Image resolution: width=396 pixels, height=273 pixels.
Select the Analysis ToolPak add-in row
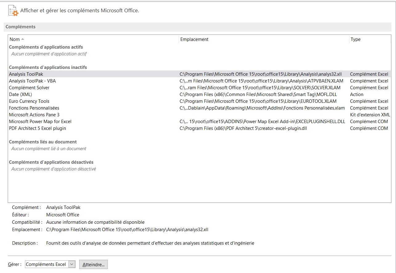click(199, 74)
